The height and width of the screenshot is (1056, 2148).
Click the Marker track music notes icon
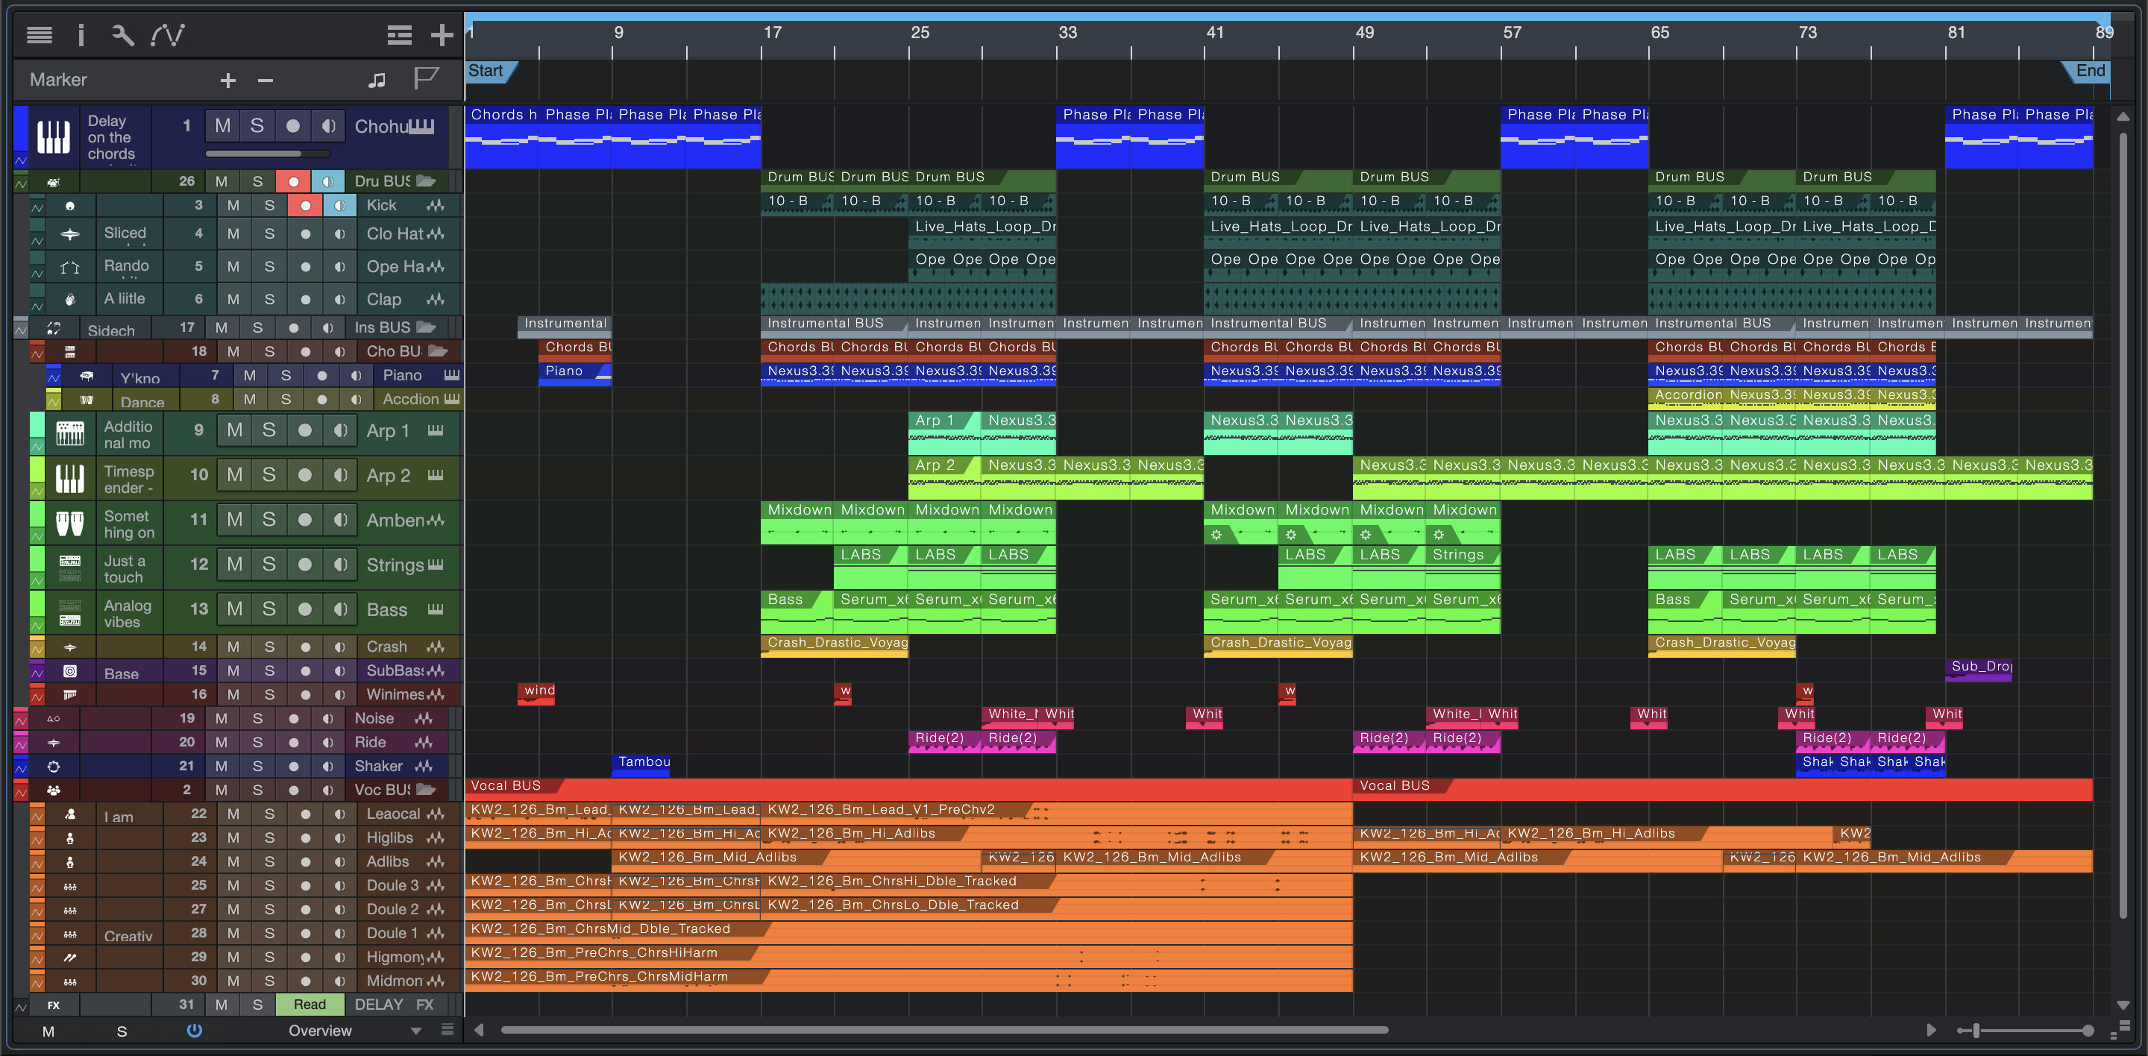click(x=377, y=79)
